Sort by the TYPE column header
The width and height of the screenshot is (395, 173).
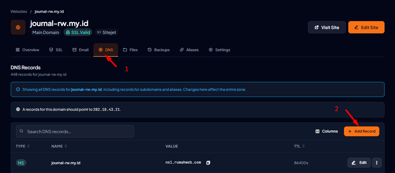coord(23,146)
